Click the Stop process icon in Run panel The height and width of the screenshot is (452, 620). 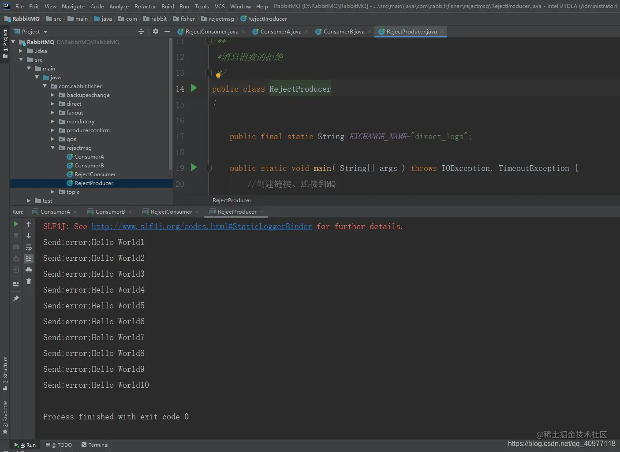(x=16, y=236)
